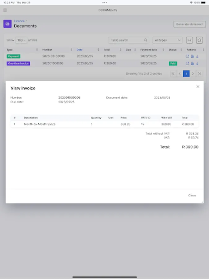Click the purple Finance documents icon
209x279 pixels.
click(x=7, y=24)
